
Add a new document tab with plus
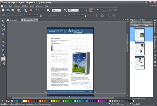[x=40, y=20]
